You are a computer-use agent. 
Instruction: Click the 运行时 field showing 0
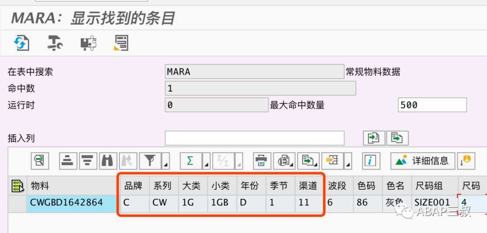click(x=217, y=105)
